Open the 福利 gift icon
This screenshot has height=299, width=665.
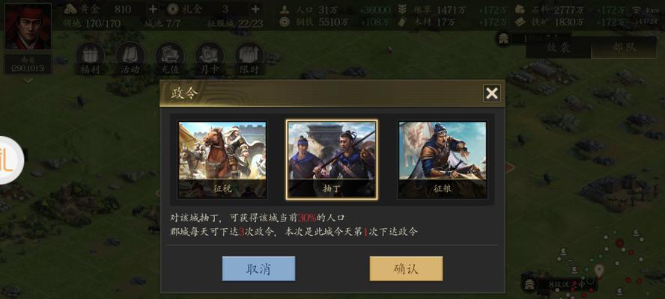point(90,59)
